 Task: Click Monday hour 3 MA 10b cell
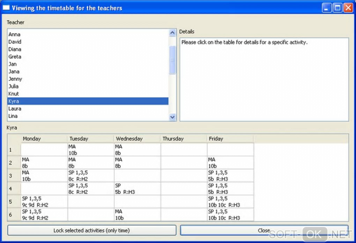[x=44, y=176]
